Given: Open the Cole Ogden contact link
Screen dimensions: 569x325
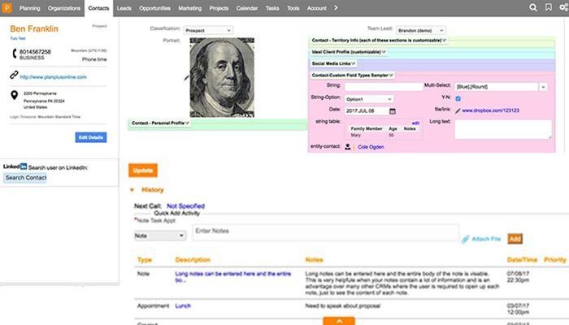Looking at the screenshot, I should (371, 147).
